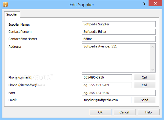Click the "Contact First Name:" label
Image resolution: width=164 pixels, height=120 pixels.
[23, 39]
